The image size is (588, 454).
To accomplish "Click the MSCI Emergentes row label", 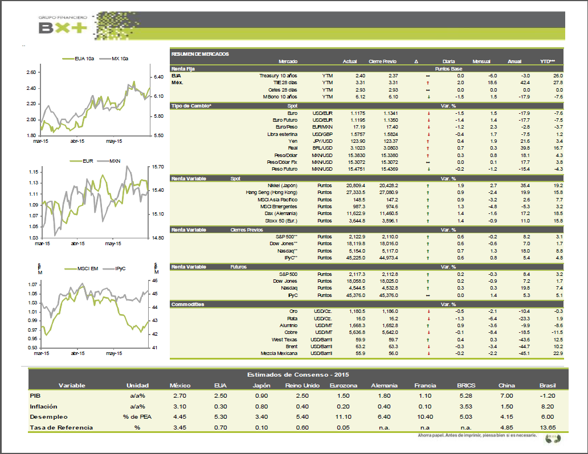I will 279,207.
